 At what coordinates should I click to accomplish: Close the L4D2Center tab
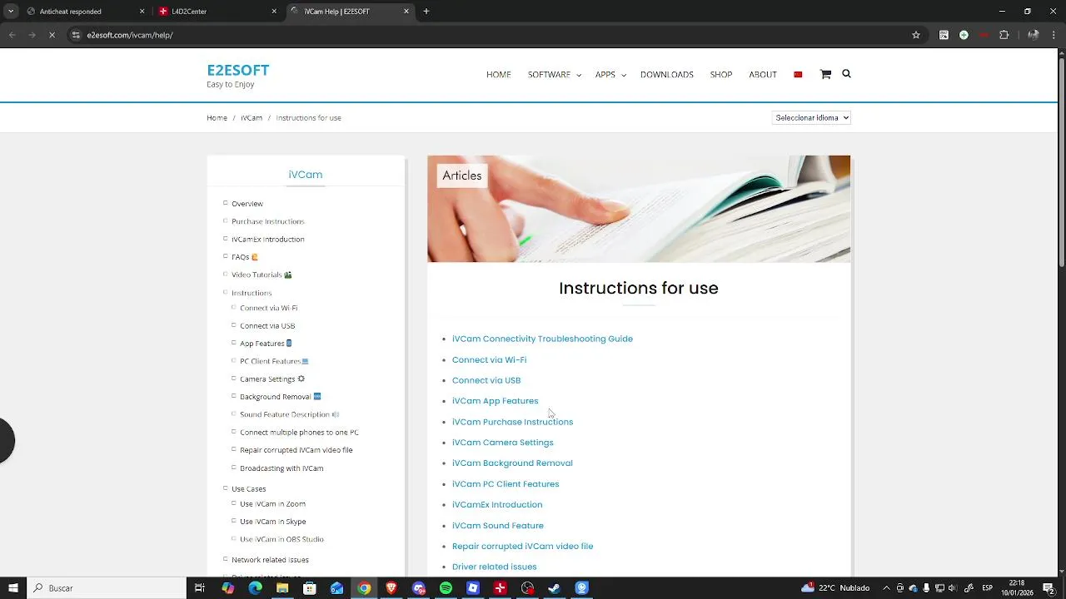[x=274, y=12]
